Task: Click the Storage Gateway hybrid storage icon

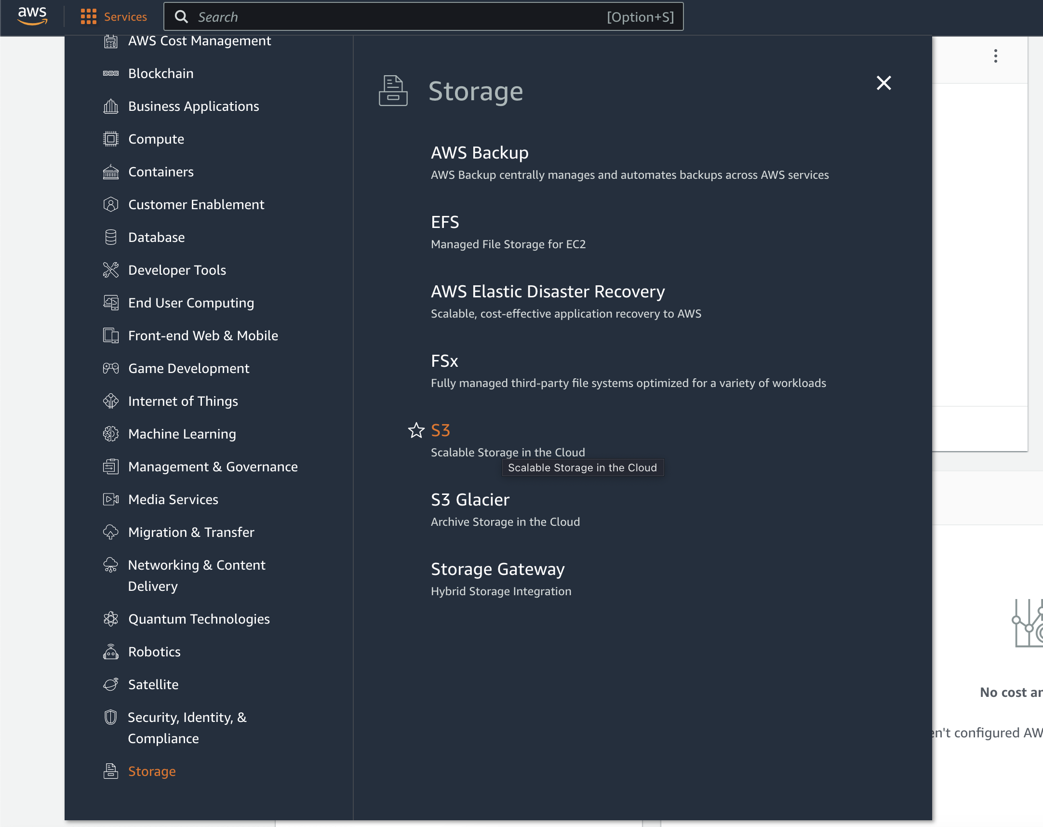Action: coord(499,568)
